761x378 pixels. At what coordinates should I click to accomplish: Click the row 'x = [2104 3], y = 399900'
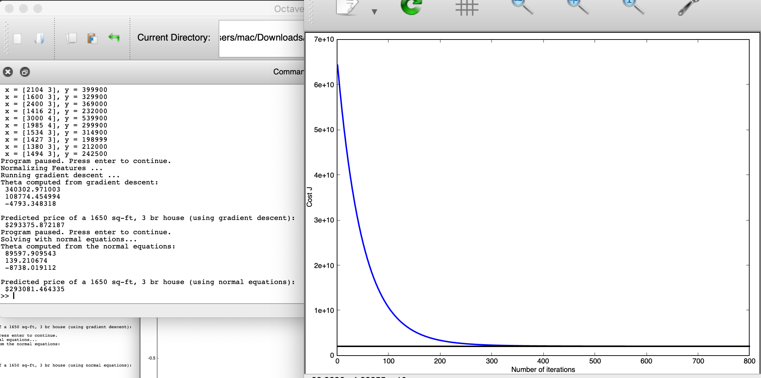click(x=56, y=90)
